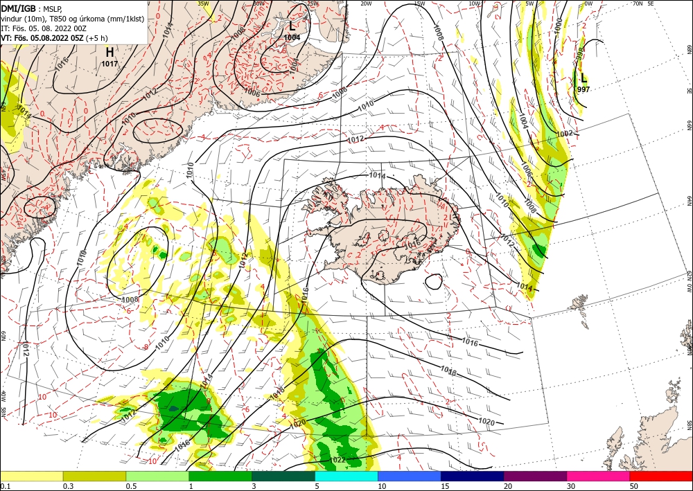Viewport: 693px width, 491px height.
Task: Click the 'H' high-pressure marker over Greenland
Action: pos(109,53)
